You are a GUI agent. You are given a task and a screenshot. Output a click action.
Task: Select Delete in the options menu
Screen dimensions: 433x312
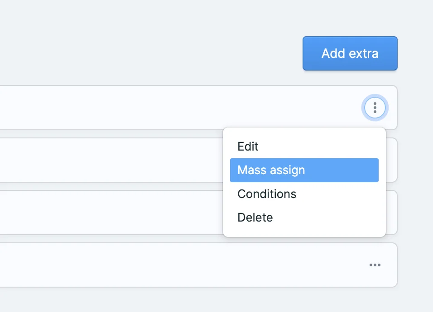(x=255, y=217)
